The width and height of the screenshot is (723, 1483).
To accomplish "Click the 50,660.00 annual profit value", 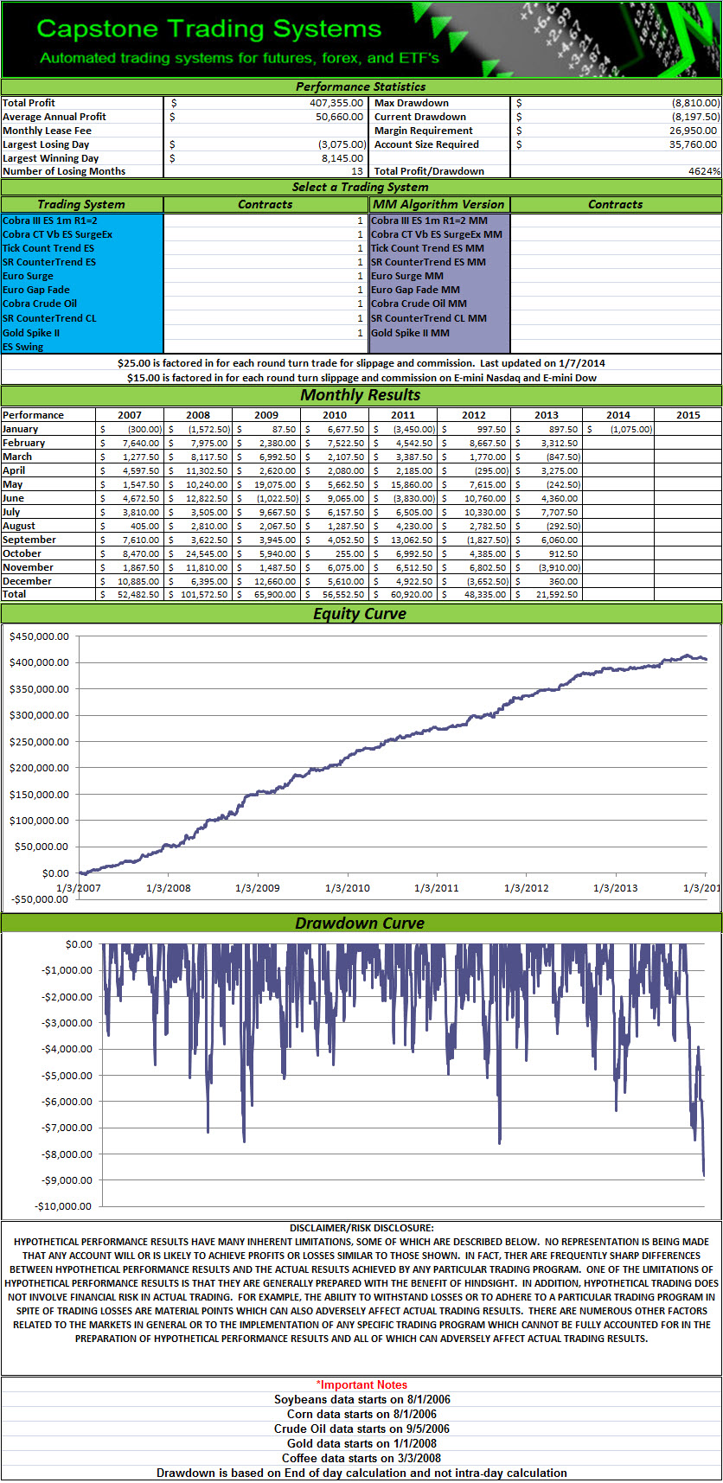I will coord(340,117).
